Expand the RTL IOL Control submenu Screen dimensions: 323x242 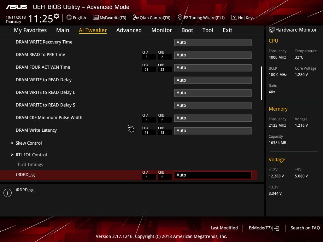[31, 155]
